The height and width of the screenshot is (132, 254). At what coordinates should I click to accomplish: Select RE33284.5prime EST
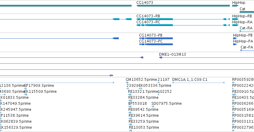130,101
